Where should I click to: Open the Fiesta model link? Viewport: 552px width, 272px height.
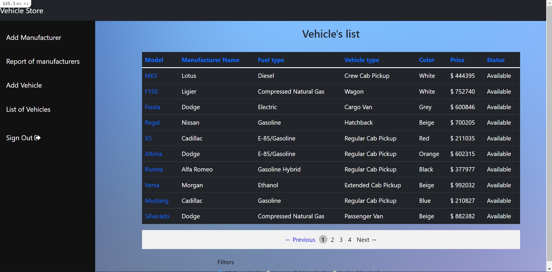click(152, 107)
